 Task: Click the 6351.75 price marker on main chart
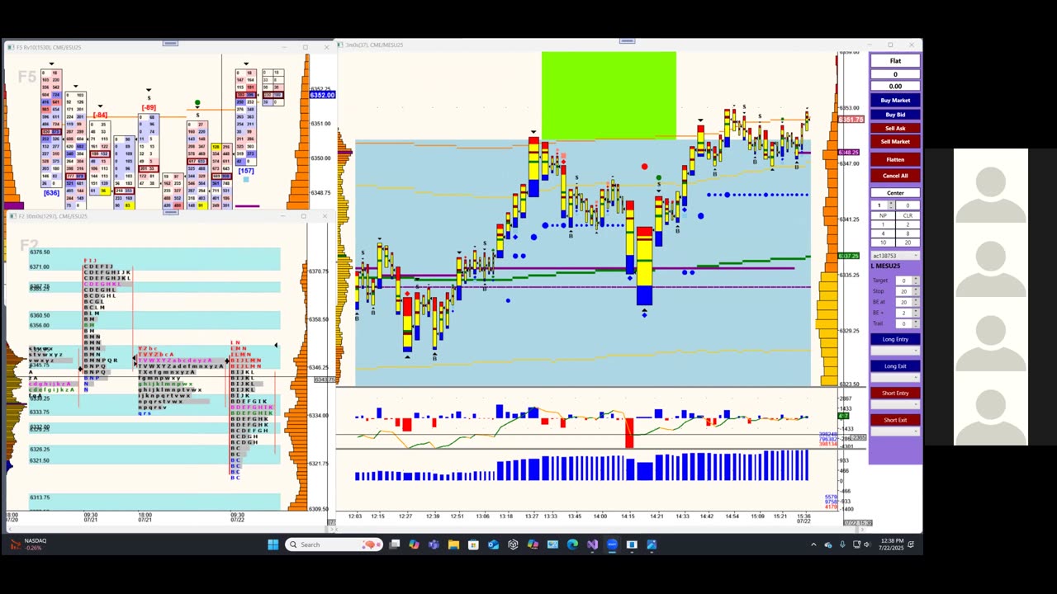(x=851, y=120)
